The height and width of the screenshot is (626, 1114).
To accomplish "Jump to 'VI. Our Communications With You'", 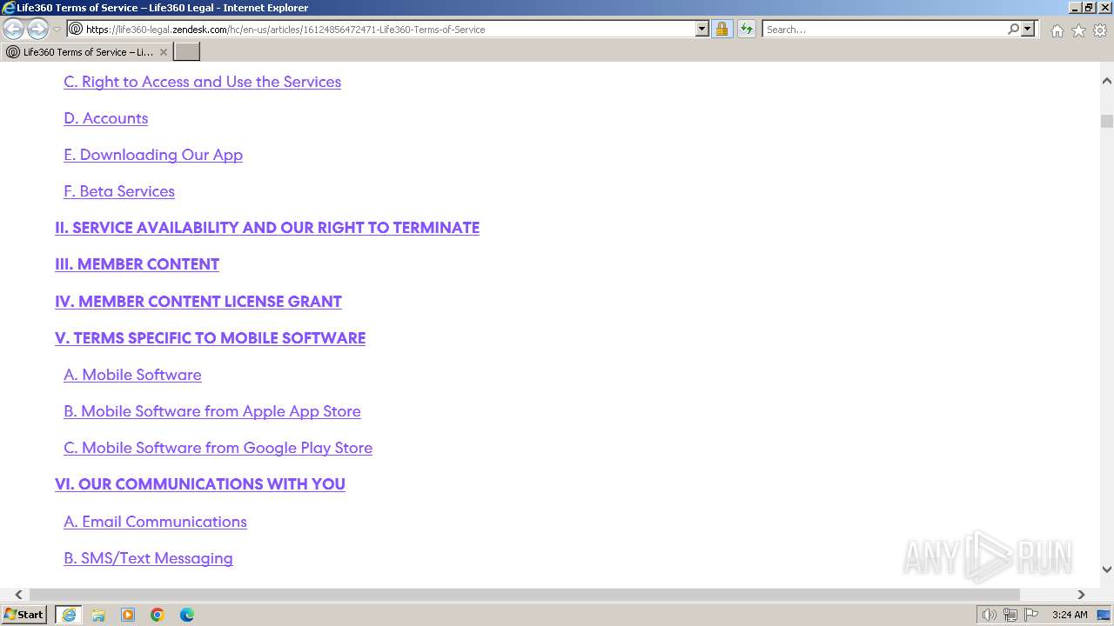I will 200,484.
